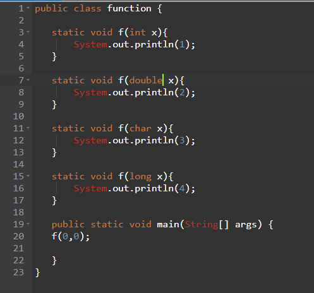Click the 'char' keyword on line 11
The width and height of the screenshot is (314, 293).
click(140, 128)
